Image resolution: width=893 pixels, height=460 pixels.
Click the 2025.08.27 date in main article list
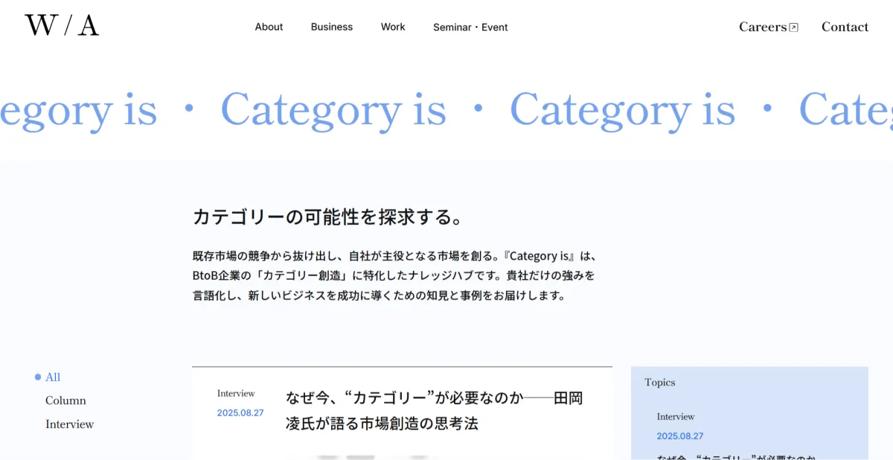240,413
